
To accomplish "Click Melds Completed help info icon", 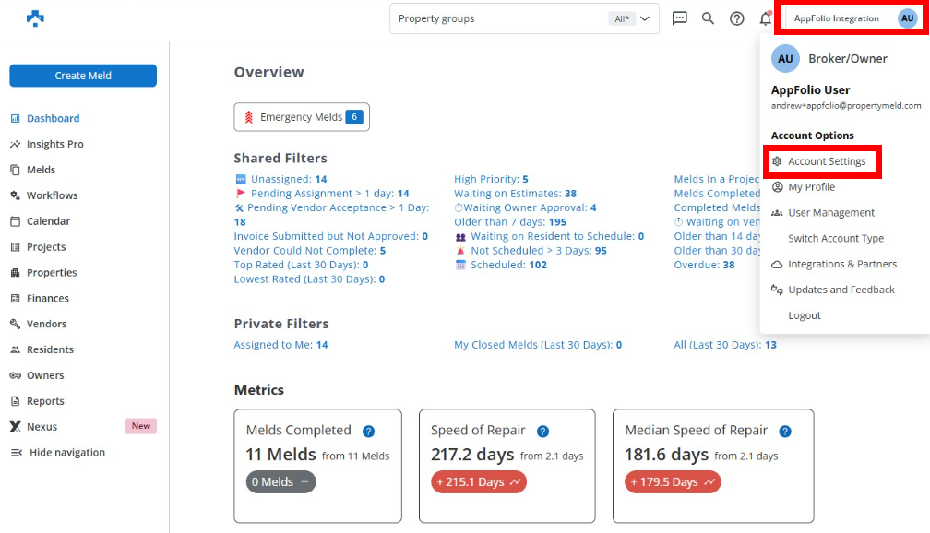I will tap(368, 431).
